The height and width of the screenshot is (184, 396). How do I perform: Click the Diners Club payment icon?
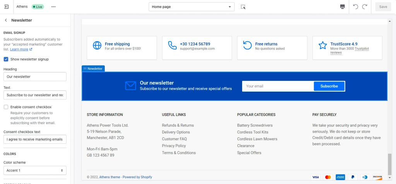[365, 177]
